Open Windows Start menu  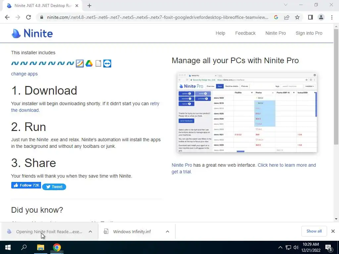(x=8, y=247)
